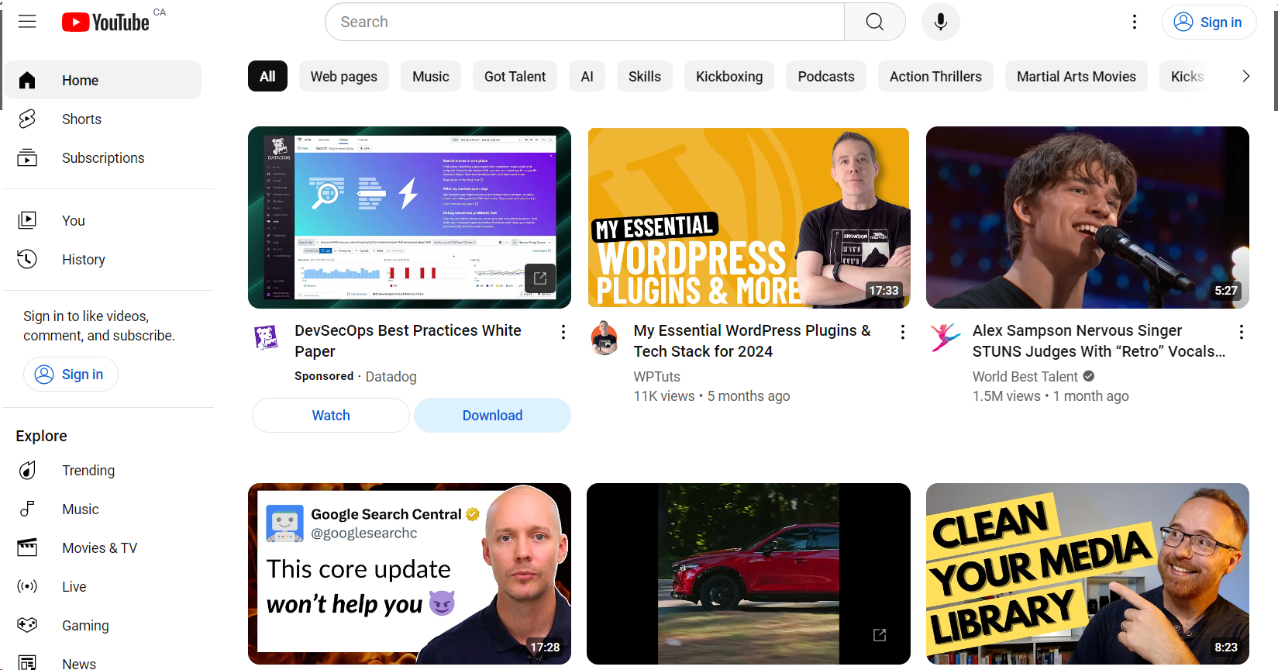Click the Datadog advertiser name
Image resolution: width=1278 pixels, height=670 pixels.
[391, 376]
